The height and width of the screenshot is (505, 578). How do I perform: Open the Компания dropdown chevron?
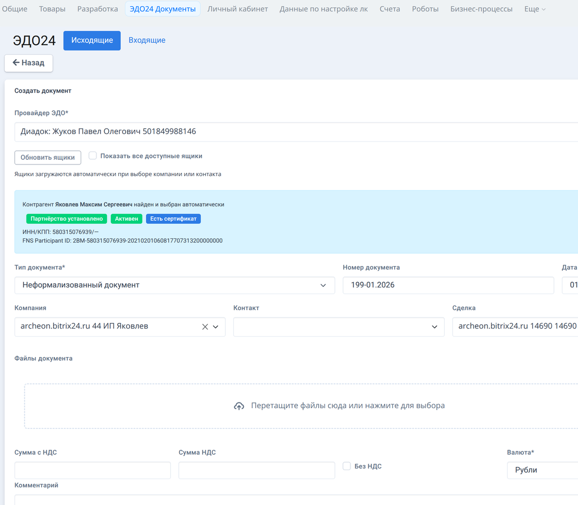[216, 327]
